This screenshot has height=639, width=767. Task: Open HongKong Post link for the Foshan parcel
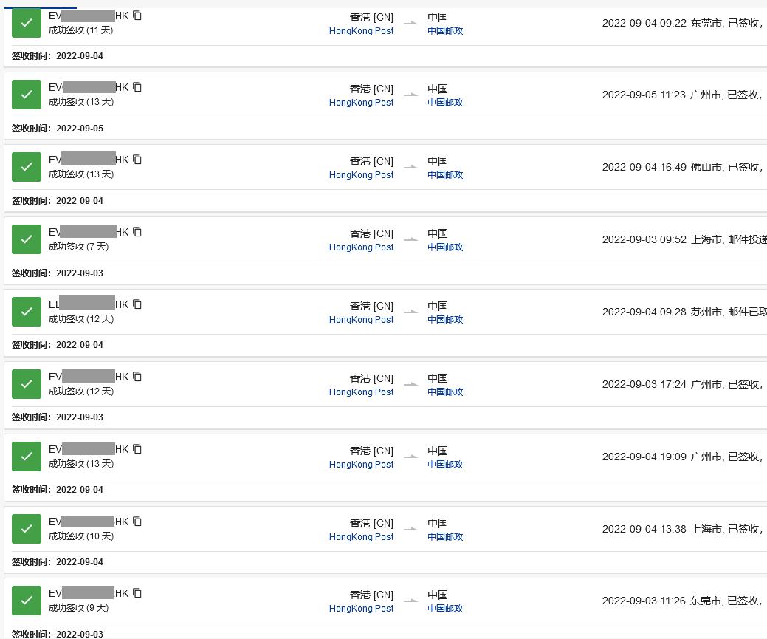click(361, 175)
